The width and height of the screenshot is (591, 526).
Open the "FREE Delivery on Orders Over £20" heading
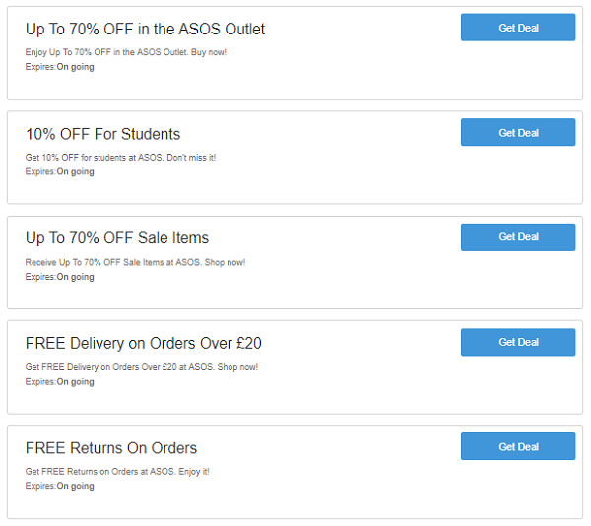pyautogui.click(x=143, y=344)
